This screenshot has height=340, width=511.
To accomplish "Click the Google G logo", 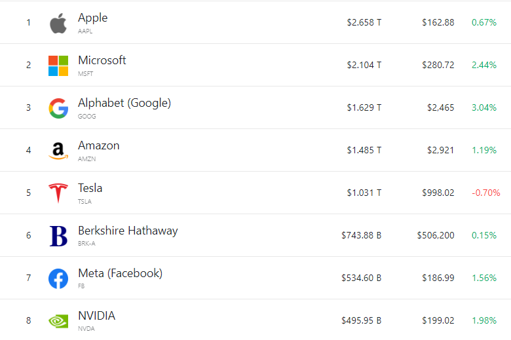I will 58,108.
